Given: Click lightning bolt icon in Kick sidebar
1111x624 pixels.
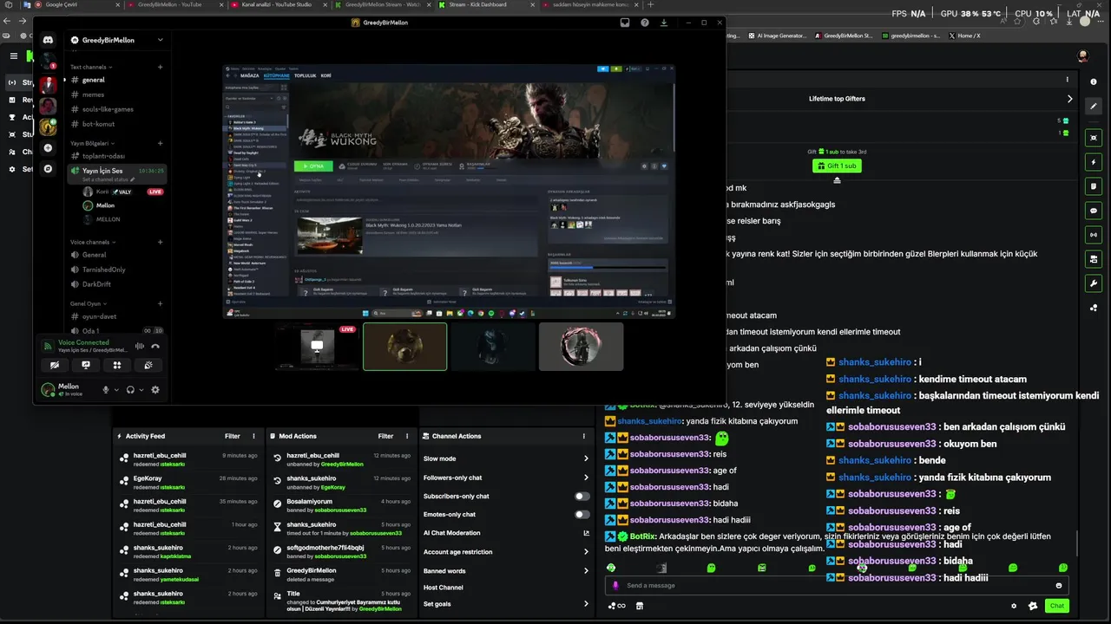Looking at the screenshot, I should tap(1094, 162).
